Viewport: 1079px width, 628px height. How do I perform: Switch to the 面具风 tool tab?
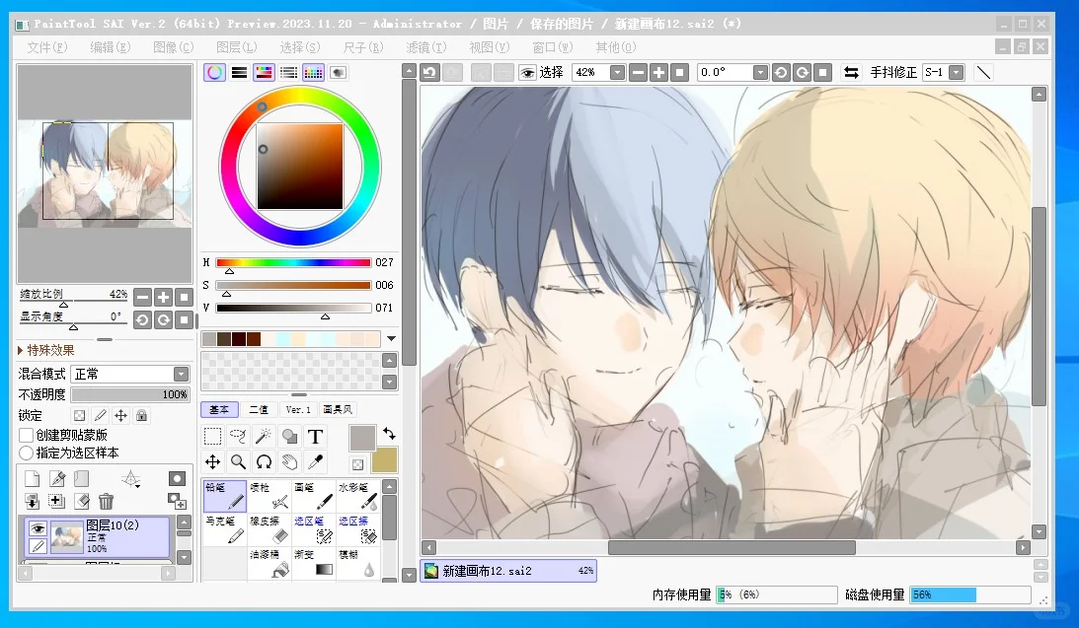click(x=338, y=409)
